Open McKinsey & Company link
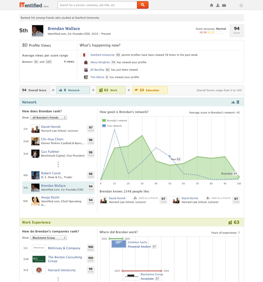Screen dimensions: 263x282 64,248
